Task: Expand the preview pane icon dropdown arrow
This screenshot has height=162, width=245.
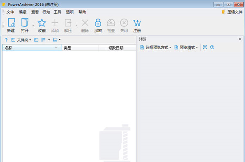Action: click(59, 40)
